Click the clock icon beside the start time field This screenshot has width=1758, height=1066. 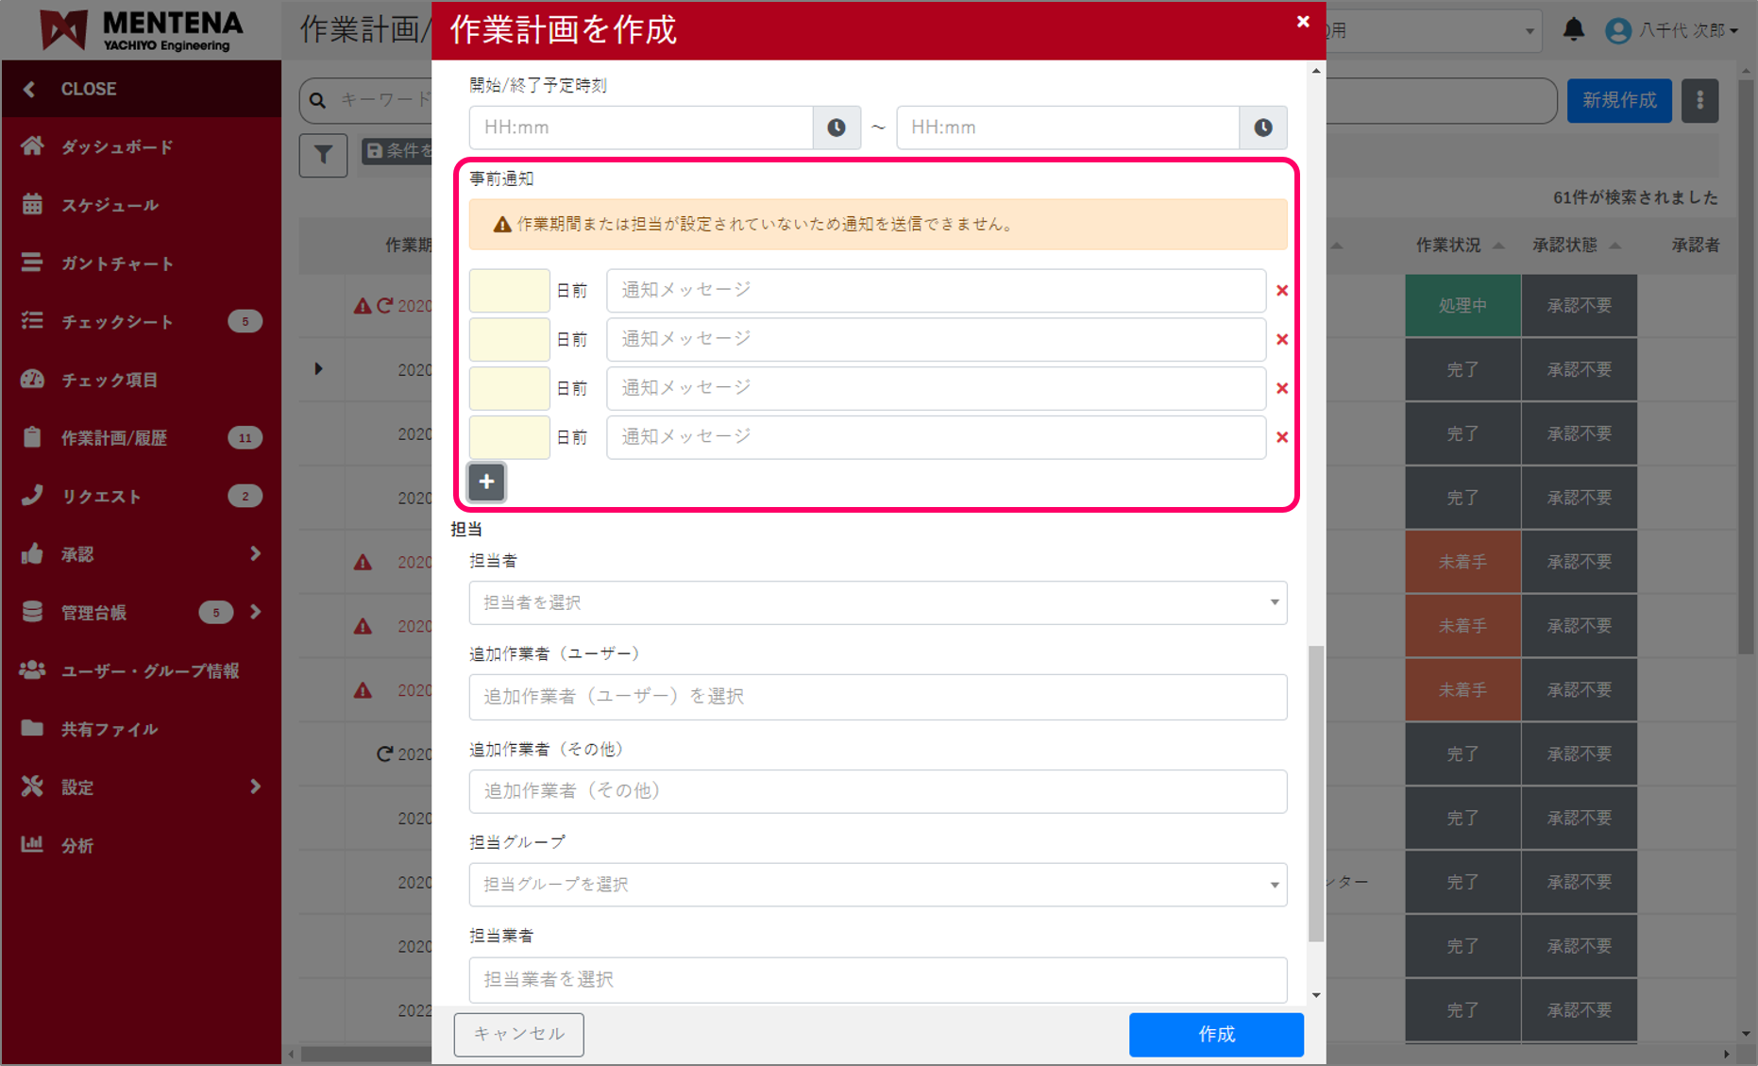837,127
